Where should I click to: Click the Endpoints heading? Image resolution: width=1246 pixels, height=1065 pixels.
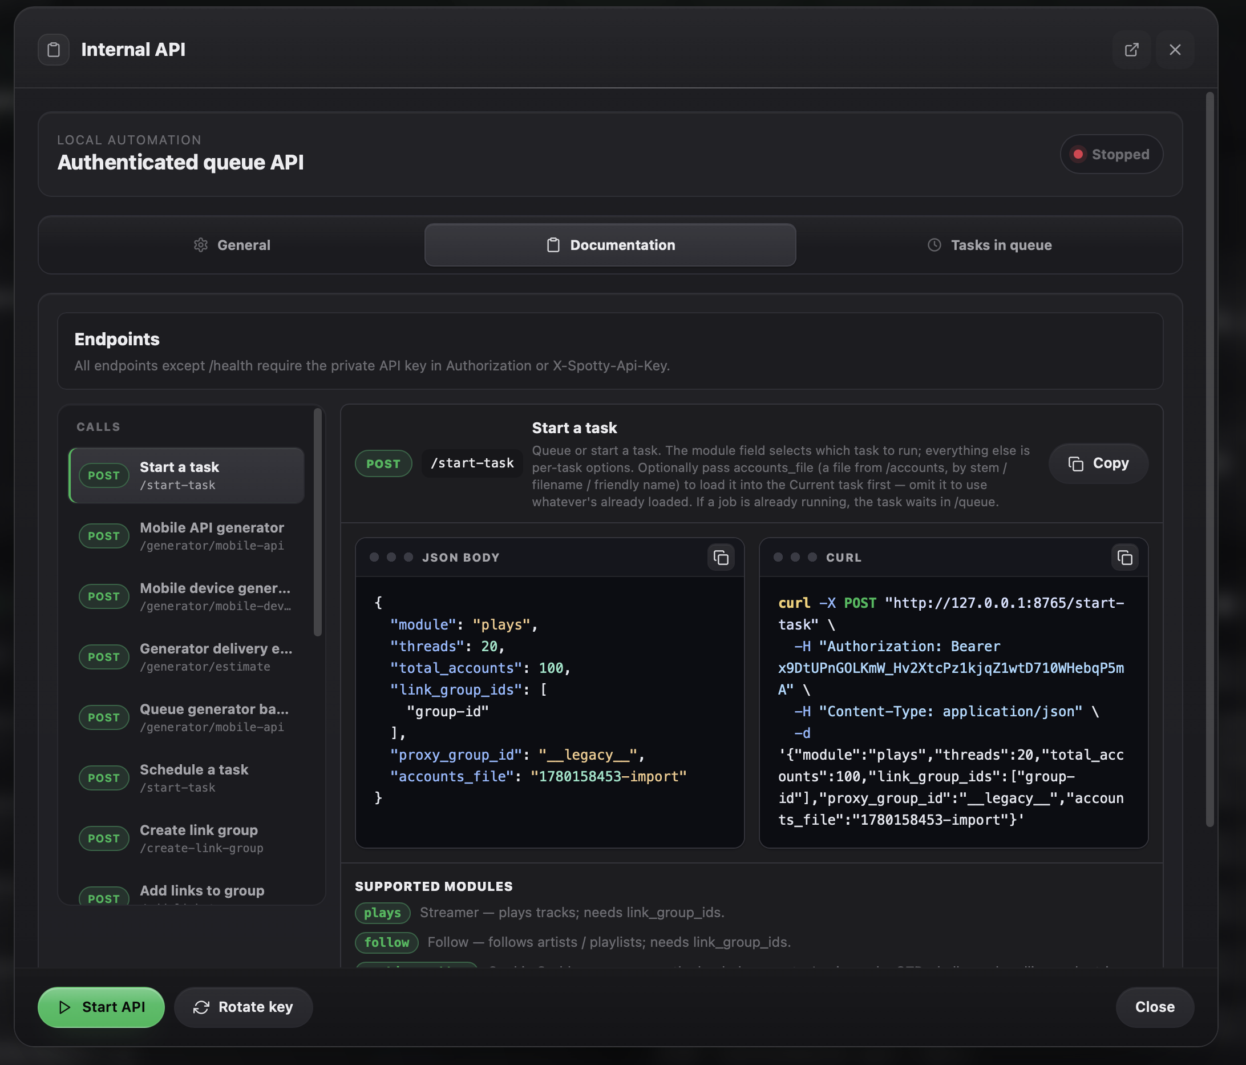(x=118, y=340)
